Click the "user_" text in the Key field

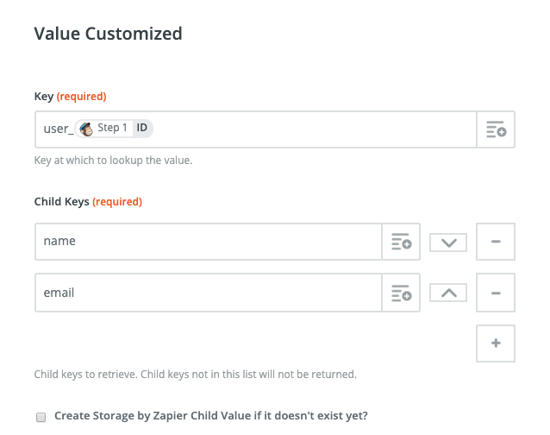(x=58, y=129)
